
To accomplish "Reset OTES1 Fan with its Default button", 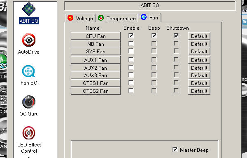I will pyautogui.click(x=199, y=83).
